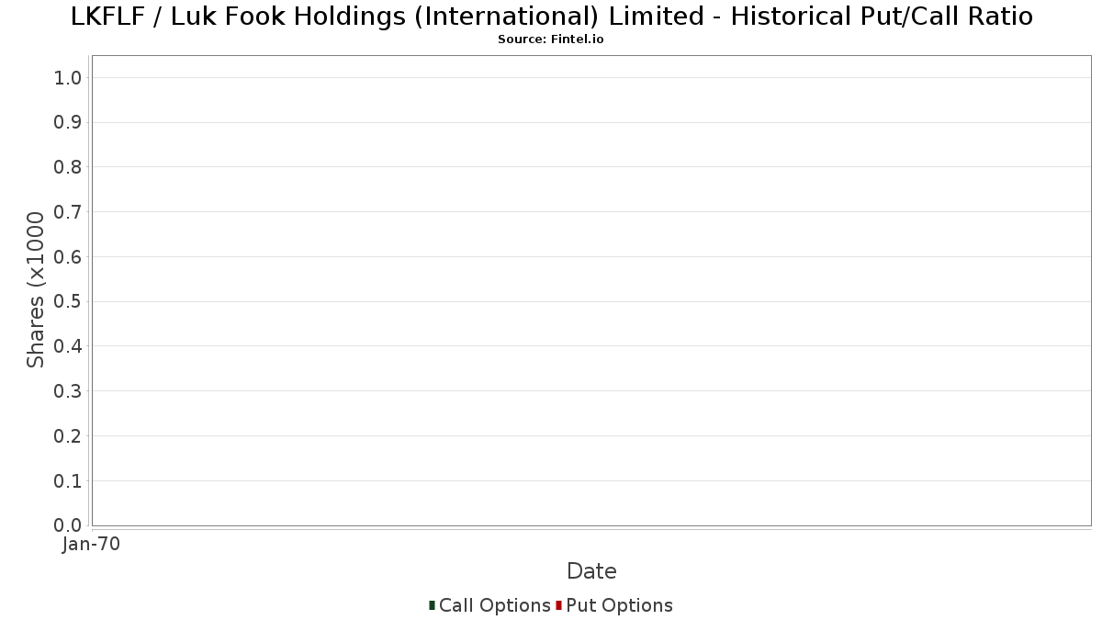Click the 0.7 y-axis tick label
The image size is (1102, 620).
68,212
